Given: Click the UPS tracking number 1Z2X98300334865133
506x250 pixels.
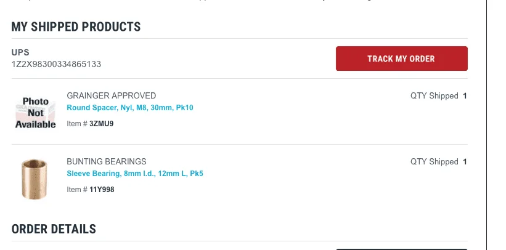Looking at the screenshot, I should (x=56, y=64).
